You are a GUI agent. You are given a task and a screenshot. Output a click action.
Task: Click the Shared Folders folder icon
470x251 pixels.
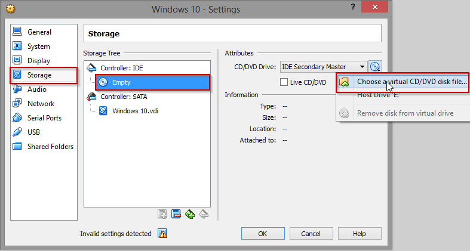coord(17,146)
